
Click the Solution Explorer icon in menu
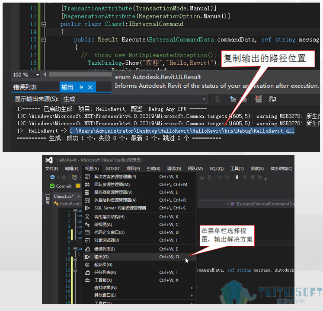[x=87, y=177]
